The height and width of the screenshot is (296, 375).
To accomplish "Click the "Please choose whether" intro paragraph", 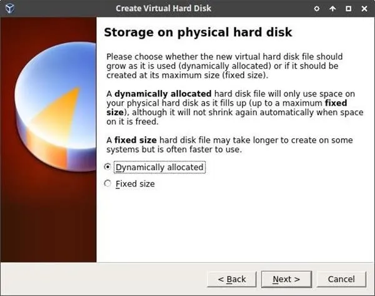I will (224, 66).
